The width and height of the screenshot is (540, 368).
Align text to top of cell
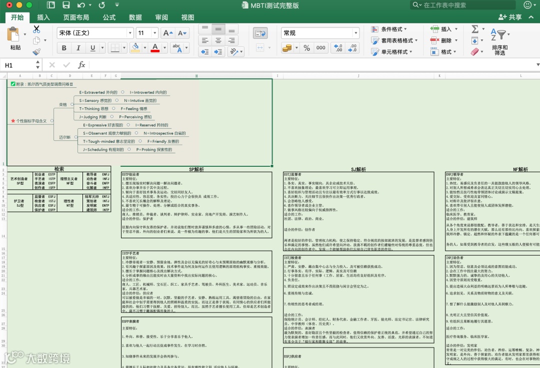point(205,29)
